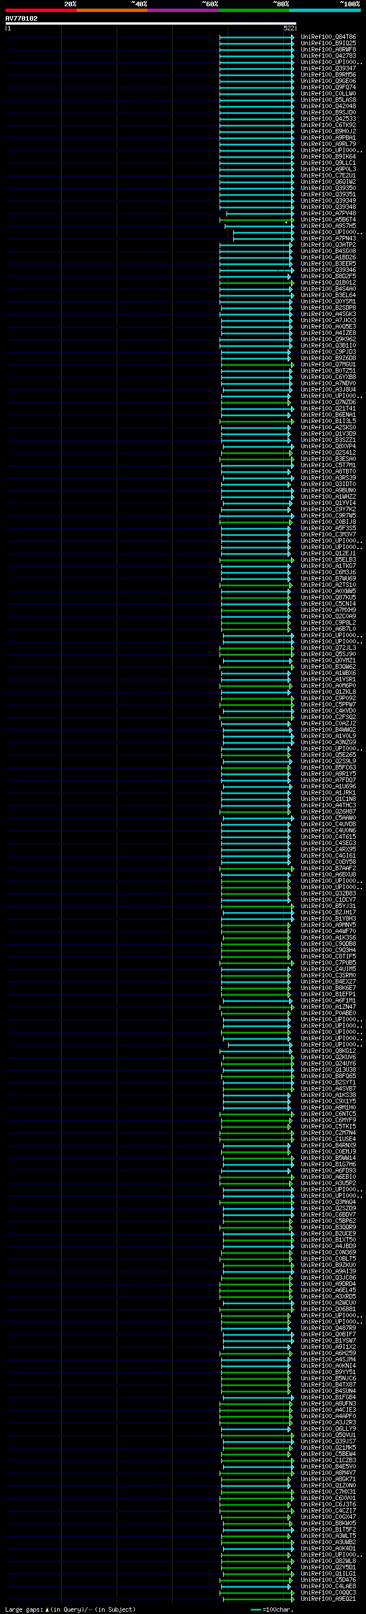Screen dimensions: 366x1614
Task: Open hit UniRef100_A9S7H5
Action: [328, 226]
